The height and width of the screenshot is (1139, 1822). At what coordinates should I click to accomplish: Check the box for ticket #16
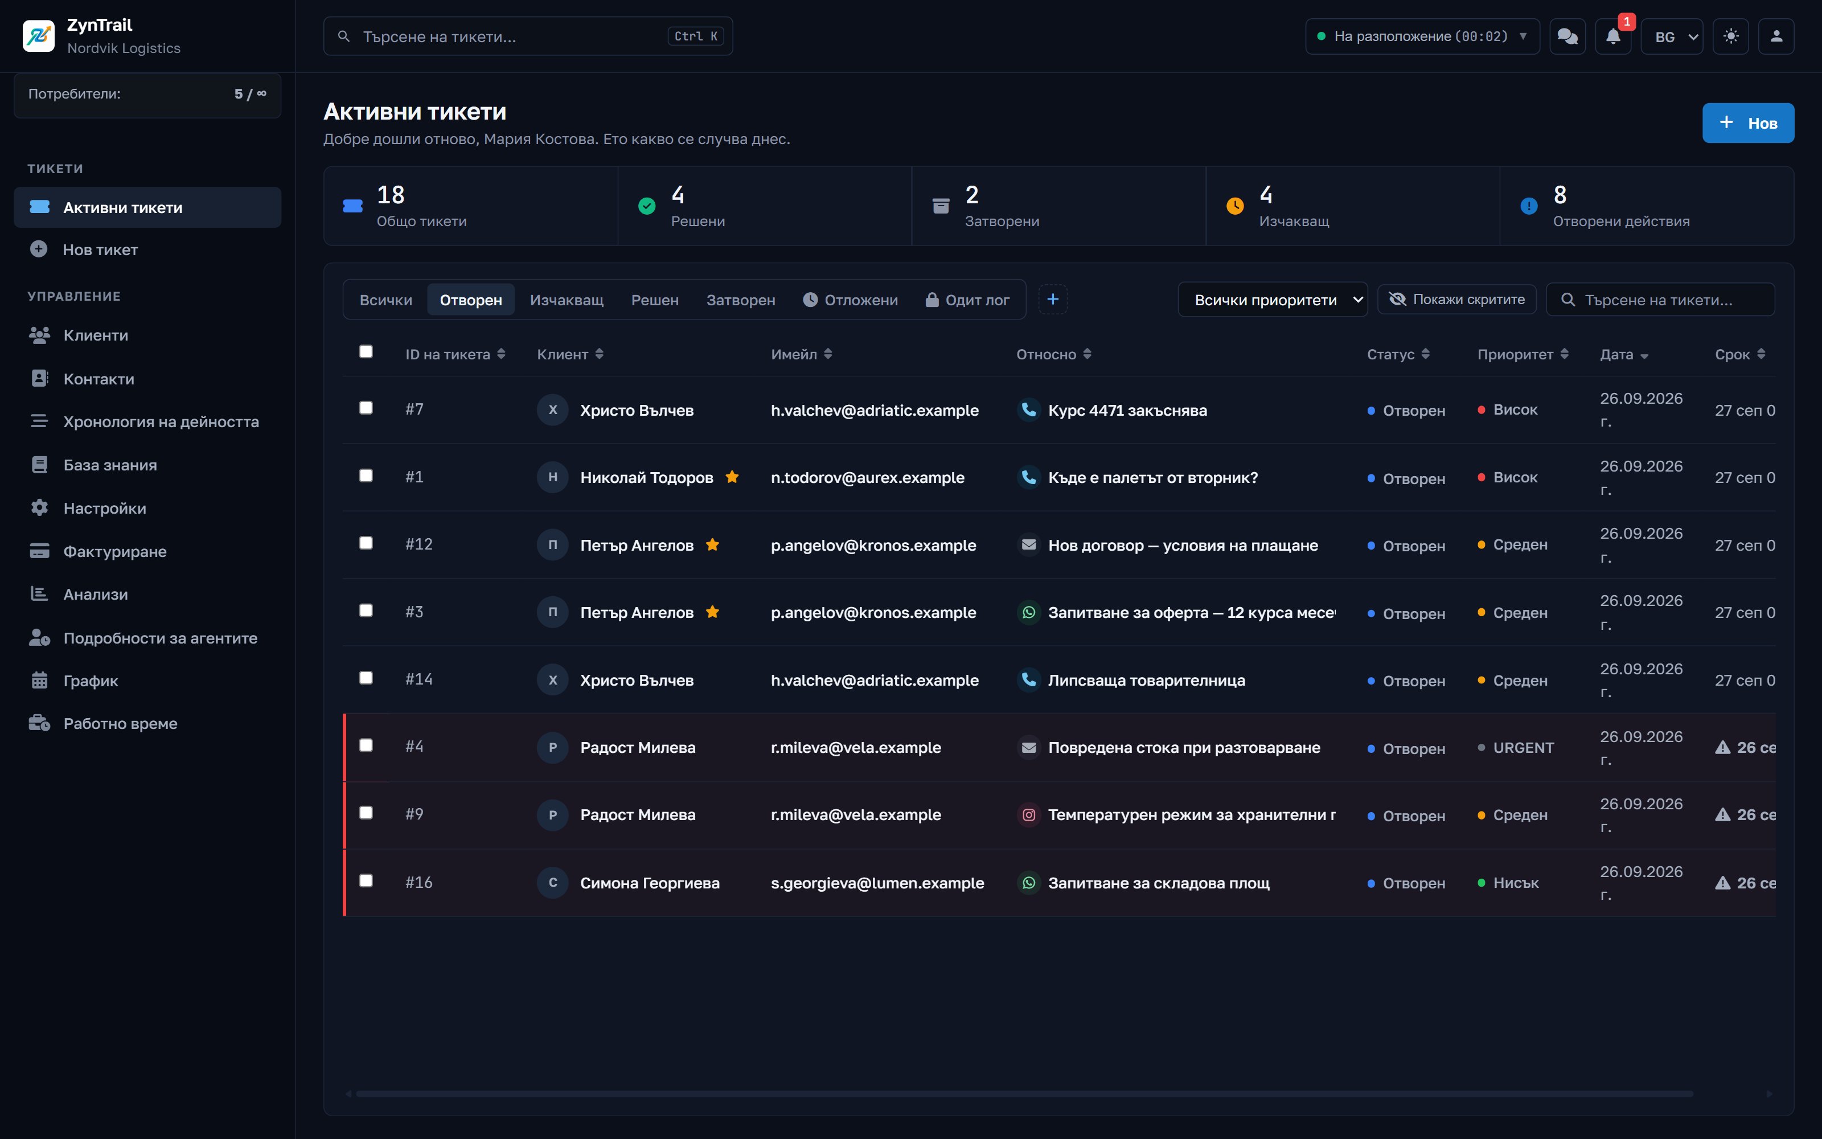[x=366, y=880]
